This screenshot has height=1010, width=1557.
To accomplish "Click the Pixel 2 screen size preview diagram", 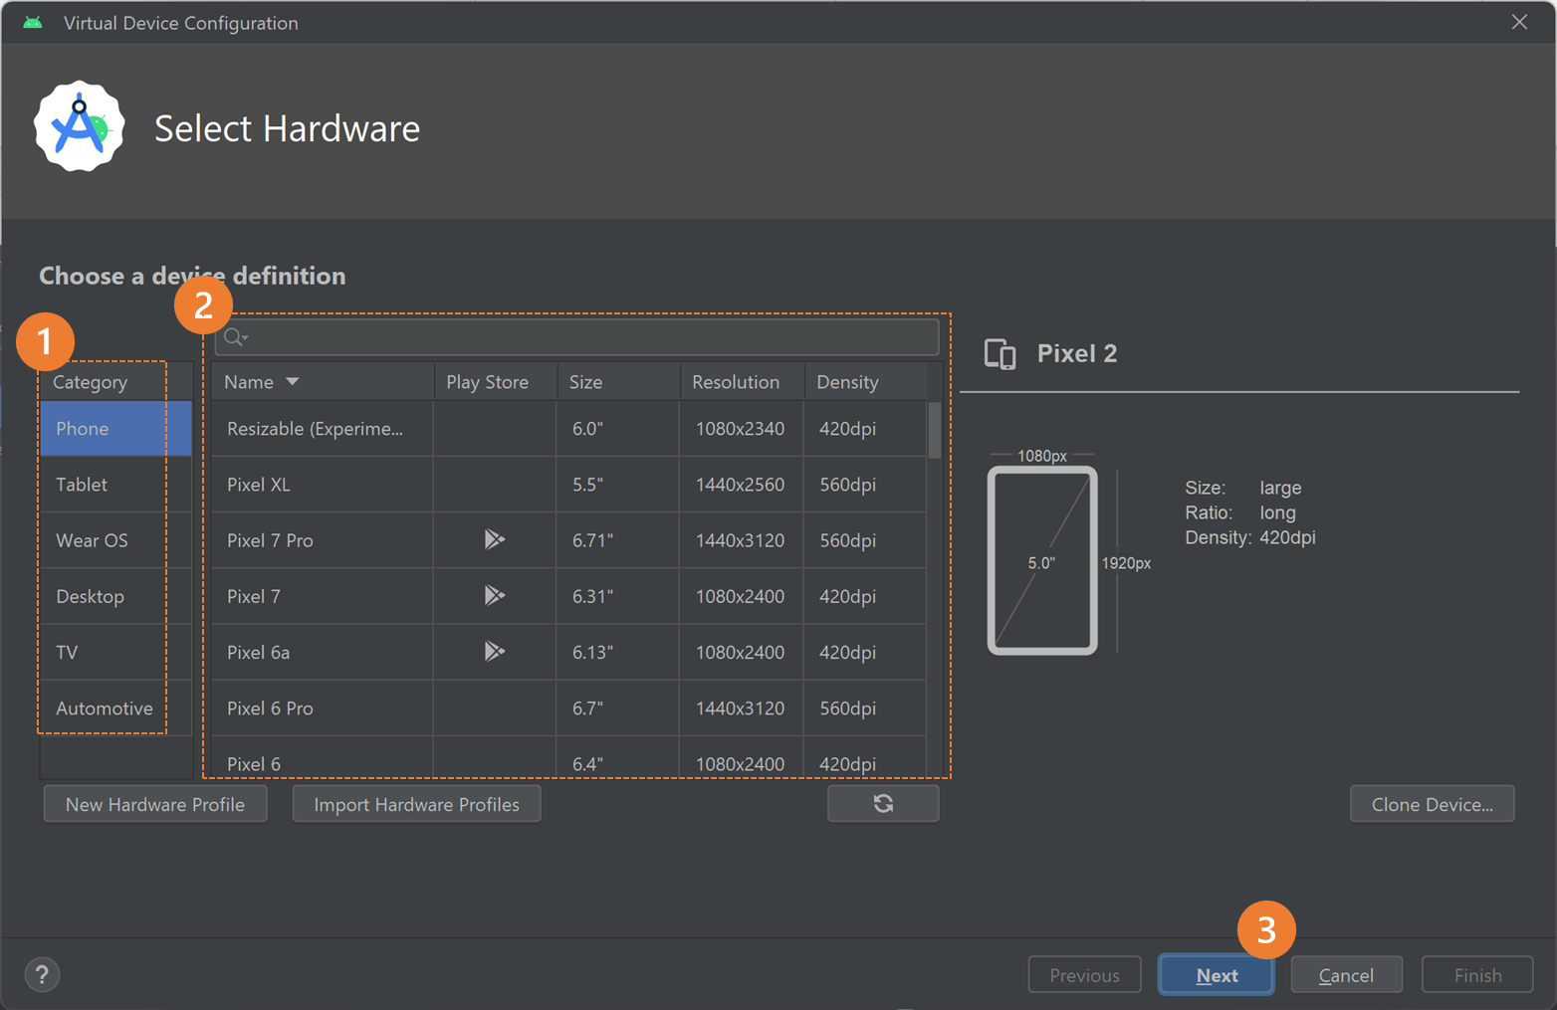I will click(x=1042, y=560).
